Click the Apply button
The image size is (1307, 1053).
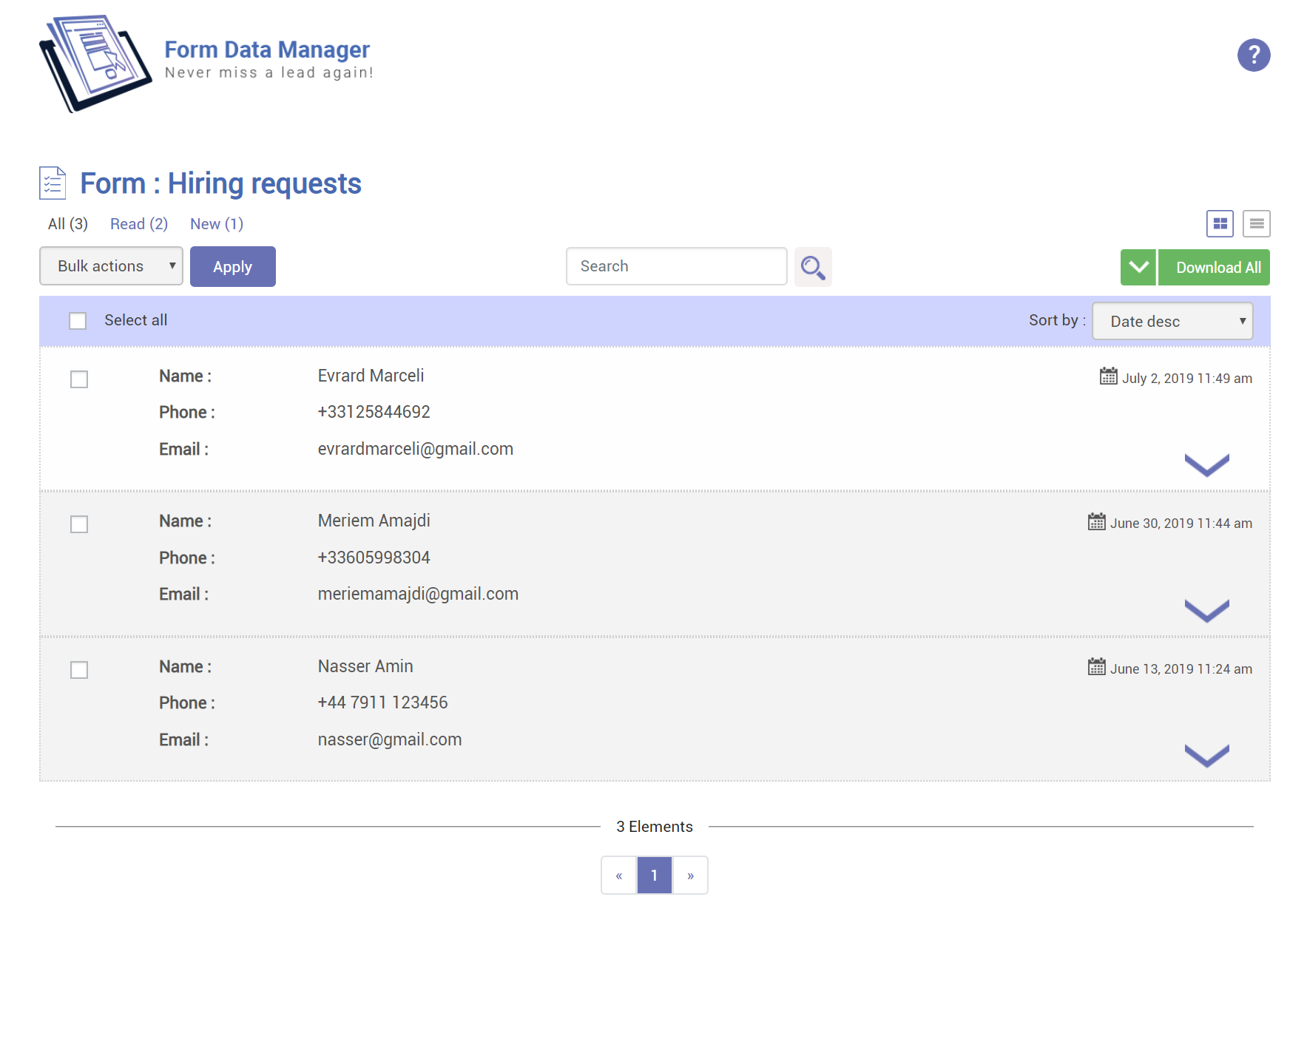pos(232,267)
